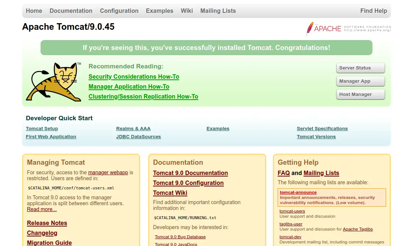413x246 pixels.
Task: Open Tomcat 9.0 Documentation link
Action: click(190, 173)
